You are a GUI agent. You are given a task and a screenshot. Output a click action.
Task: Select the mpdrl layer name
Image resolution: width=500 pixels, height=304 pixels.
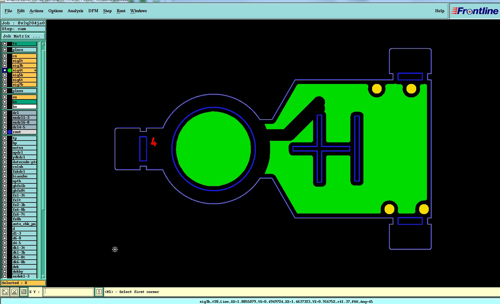[x=24, y=152]
